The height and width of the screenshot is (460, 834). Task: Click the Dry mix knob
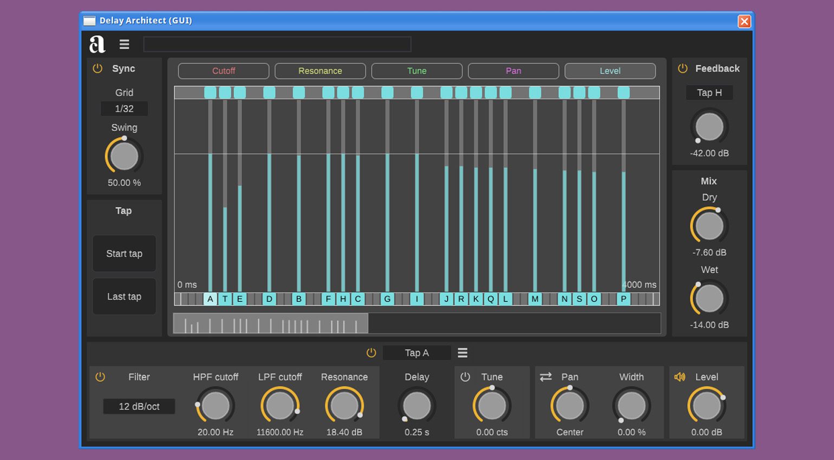(709, 226)
